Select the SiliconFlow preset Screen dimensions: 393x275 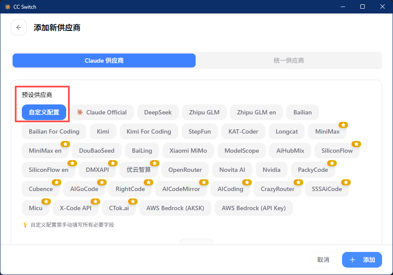[337, 151]
